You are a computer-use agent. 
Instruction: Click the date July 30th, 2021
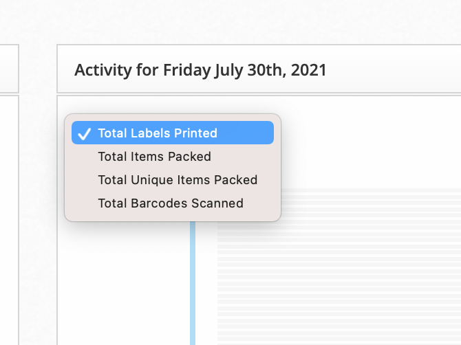coord(270,70)
